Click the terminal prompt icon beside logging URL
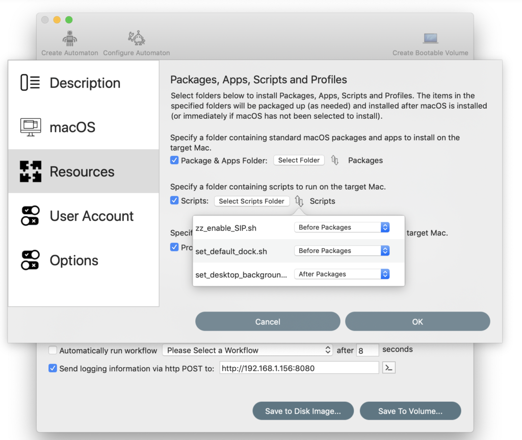 (x=389, y=368)
